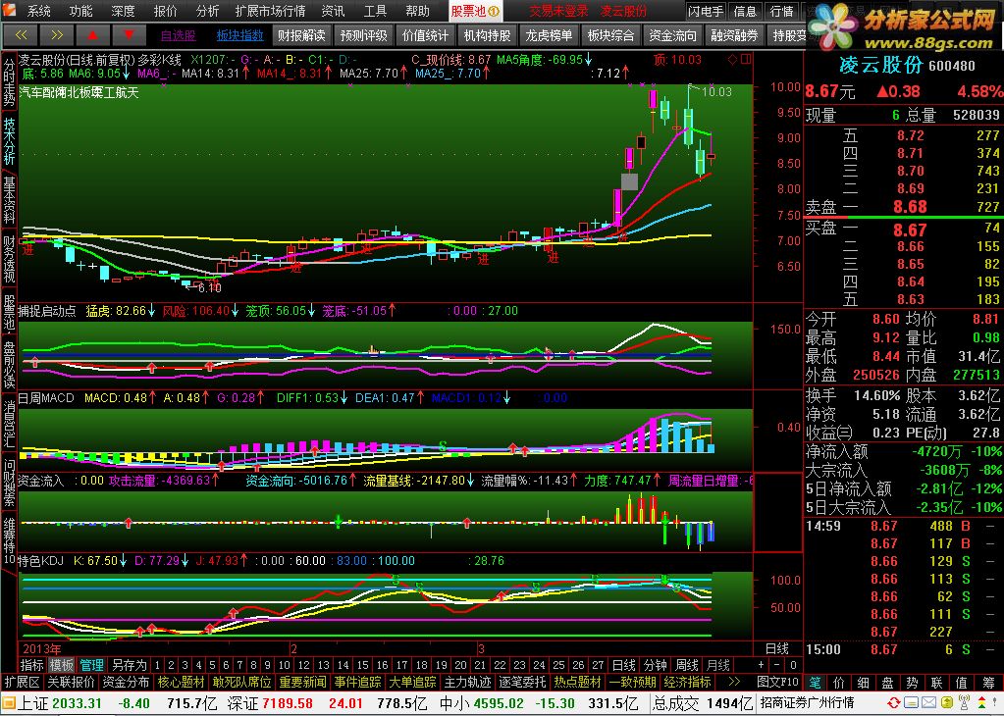Image resolution: width=1004 pixels, height=716 pixels.
Task: Open the 系统 menu
Action: tap(38, 11)
